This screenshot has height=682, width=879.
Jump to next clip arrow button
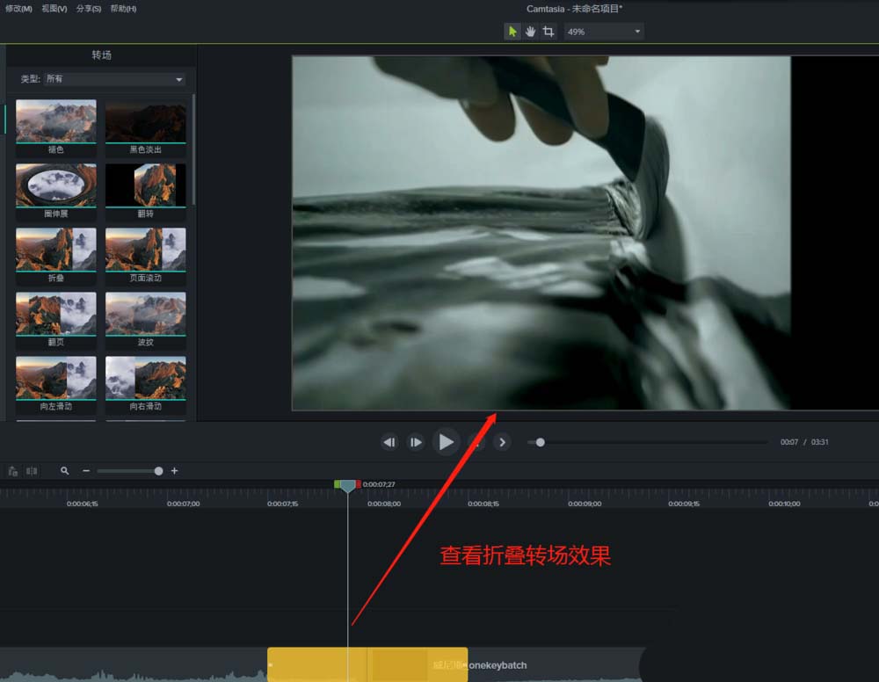[502, 442]
